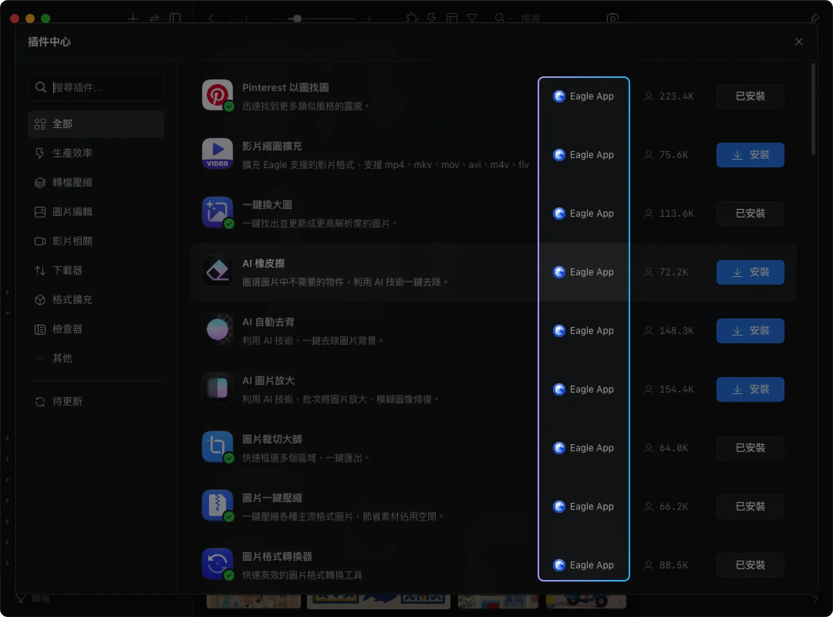This screenshot has width=833, height=617.
Task: Click the thumbnail zoom slider in toolbar
Action: (321, 18)
